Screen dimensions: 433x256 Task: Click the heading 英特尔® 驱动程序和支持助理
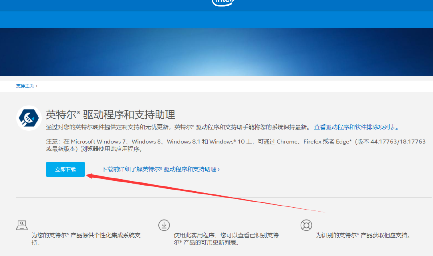[x=111, y=115]
